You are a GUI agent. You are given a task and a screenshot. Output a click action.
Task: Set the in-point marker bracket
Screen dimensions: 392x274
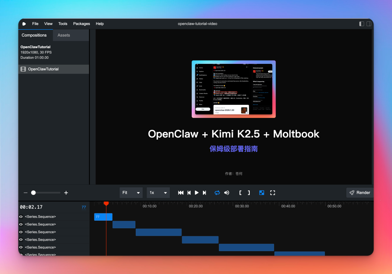240,193
